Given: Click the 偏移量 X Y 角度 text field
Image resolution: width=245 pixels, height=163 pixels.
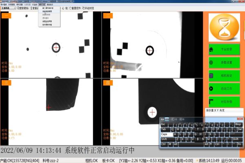Looking at the screenshot, I should (225, 110).
